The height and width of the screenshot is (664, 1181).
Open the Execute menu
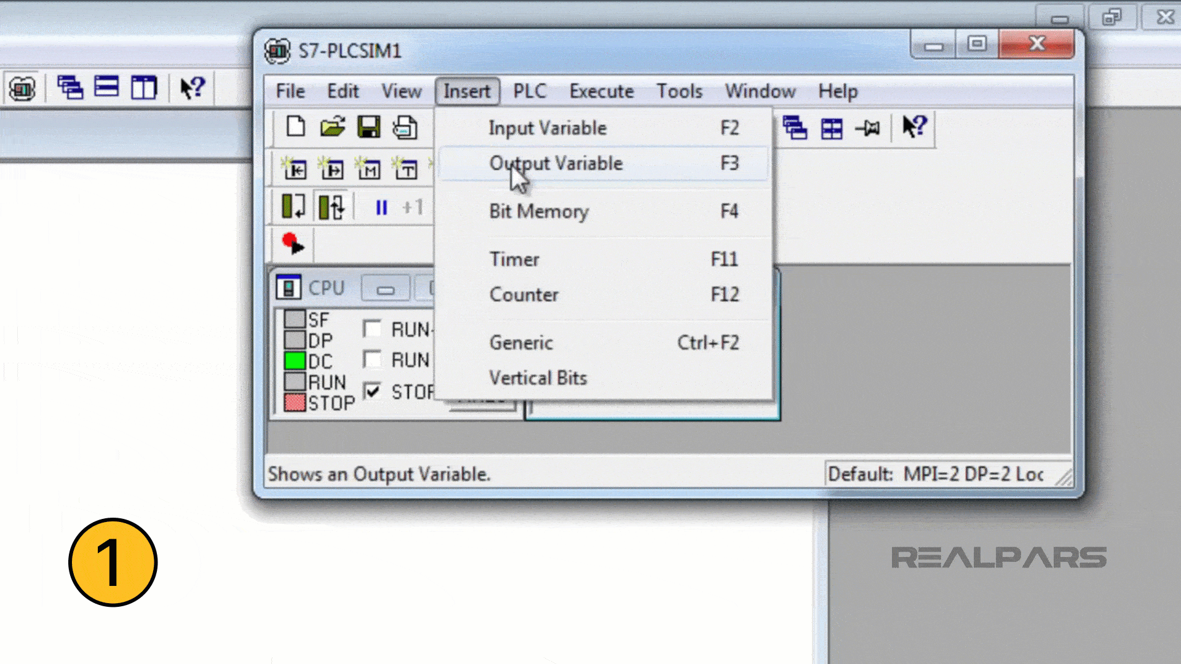(602, 92)
